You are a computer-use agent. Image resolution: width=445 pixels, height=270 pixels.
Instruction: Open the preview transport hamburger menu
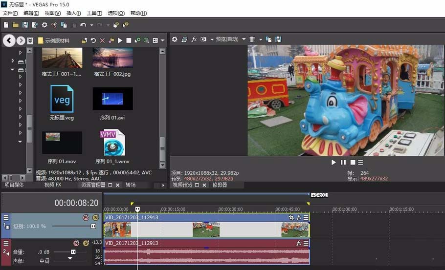point(360,162)
